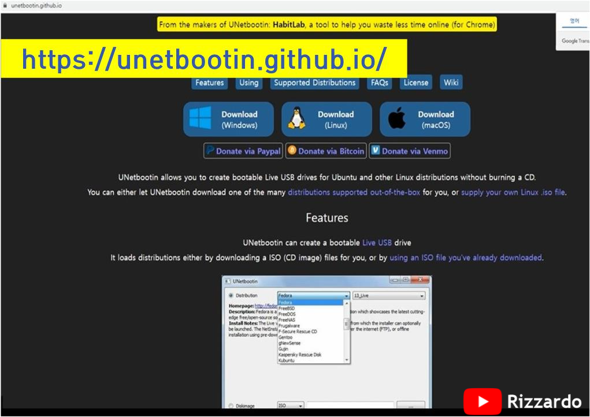Choose FreeDOS in the distribution list
The width and height of the screenshot is (590, 417).
(287, 314)
